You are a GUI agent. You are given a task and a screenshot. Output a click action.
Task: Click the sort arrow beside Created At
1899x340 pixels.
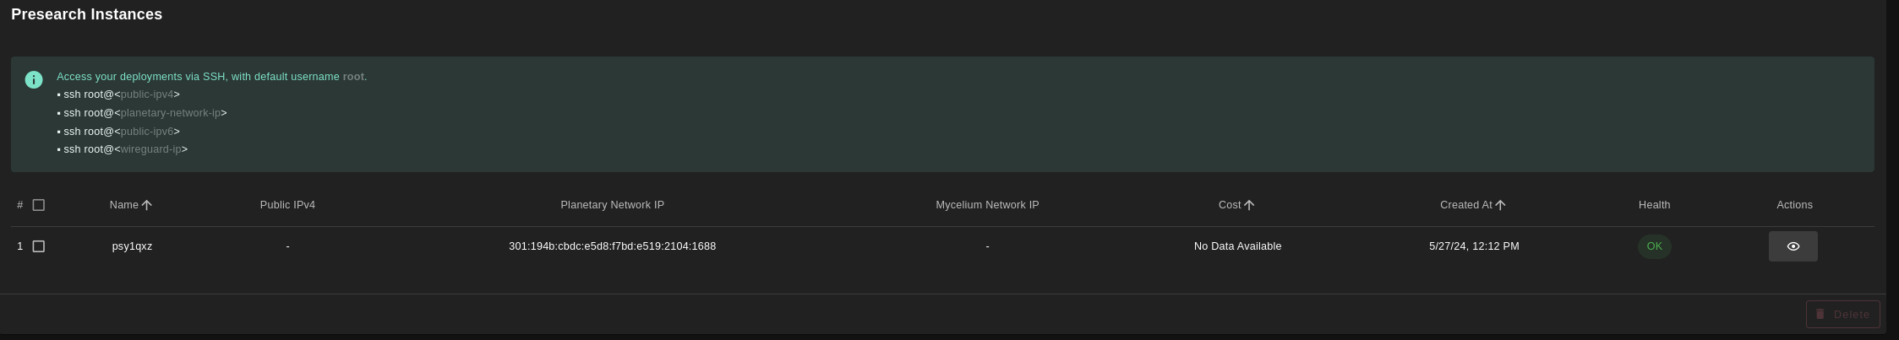[x=1500, y=205]
